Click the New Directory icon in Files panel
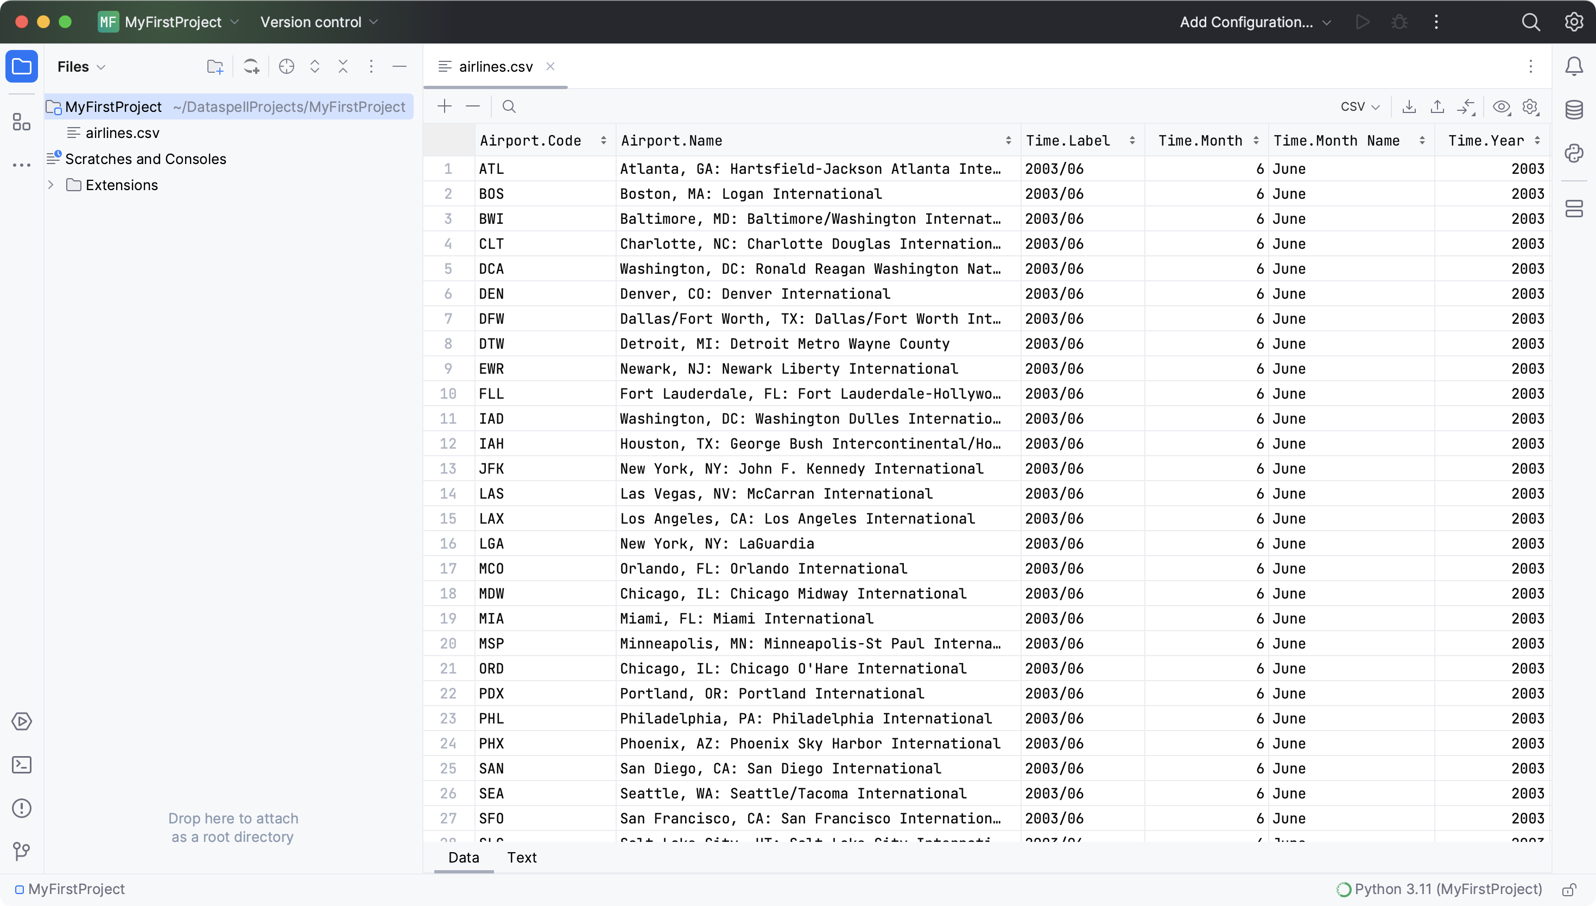This screenshot has height=906, width=1596. (x=215, y=67)
